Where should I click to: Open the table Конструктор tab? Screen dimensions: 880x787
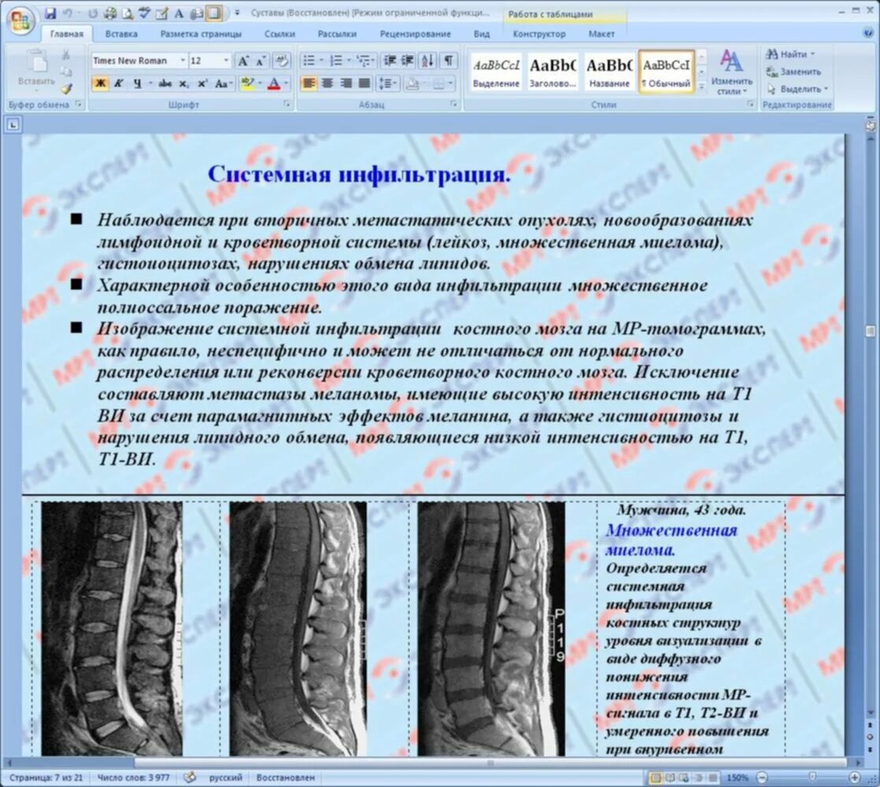click(x=538, y=34)
